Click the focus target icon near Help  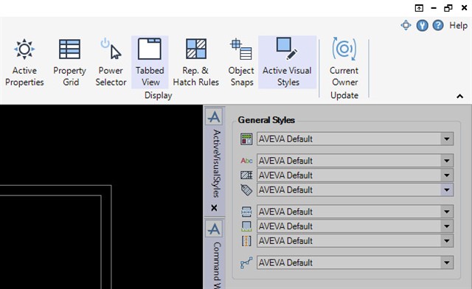coord(406,25)
